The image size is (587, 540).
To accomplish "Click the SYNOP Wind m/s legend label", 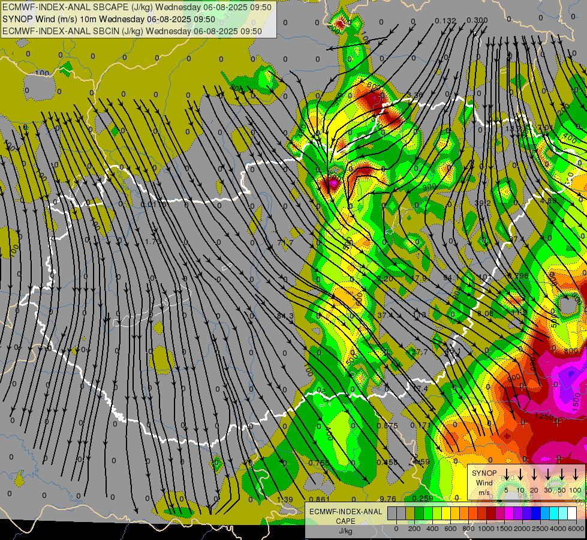I will click(x=484, y=482).
